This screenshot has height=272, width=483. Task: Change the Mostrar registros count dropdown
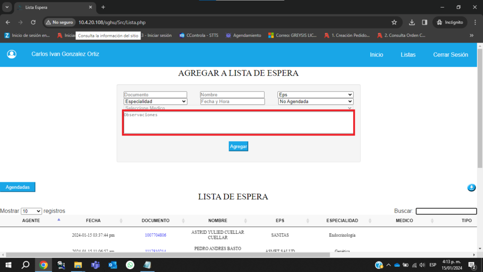tap(31, 211)
